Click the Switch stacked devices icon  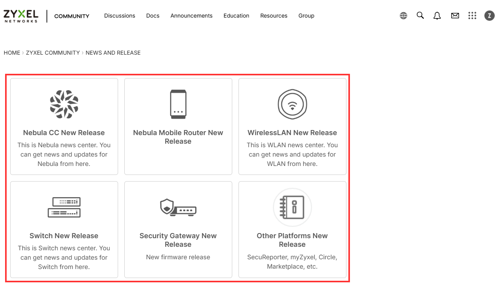tap(64, 207)
